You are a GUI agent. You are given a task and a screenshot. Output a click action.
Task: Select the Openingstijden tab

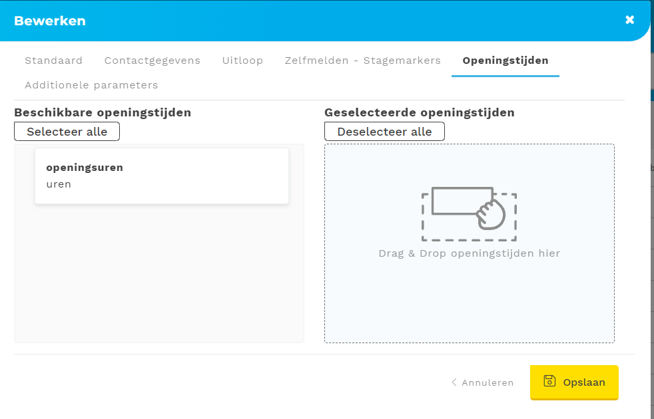click(x=505, y=61)
